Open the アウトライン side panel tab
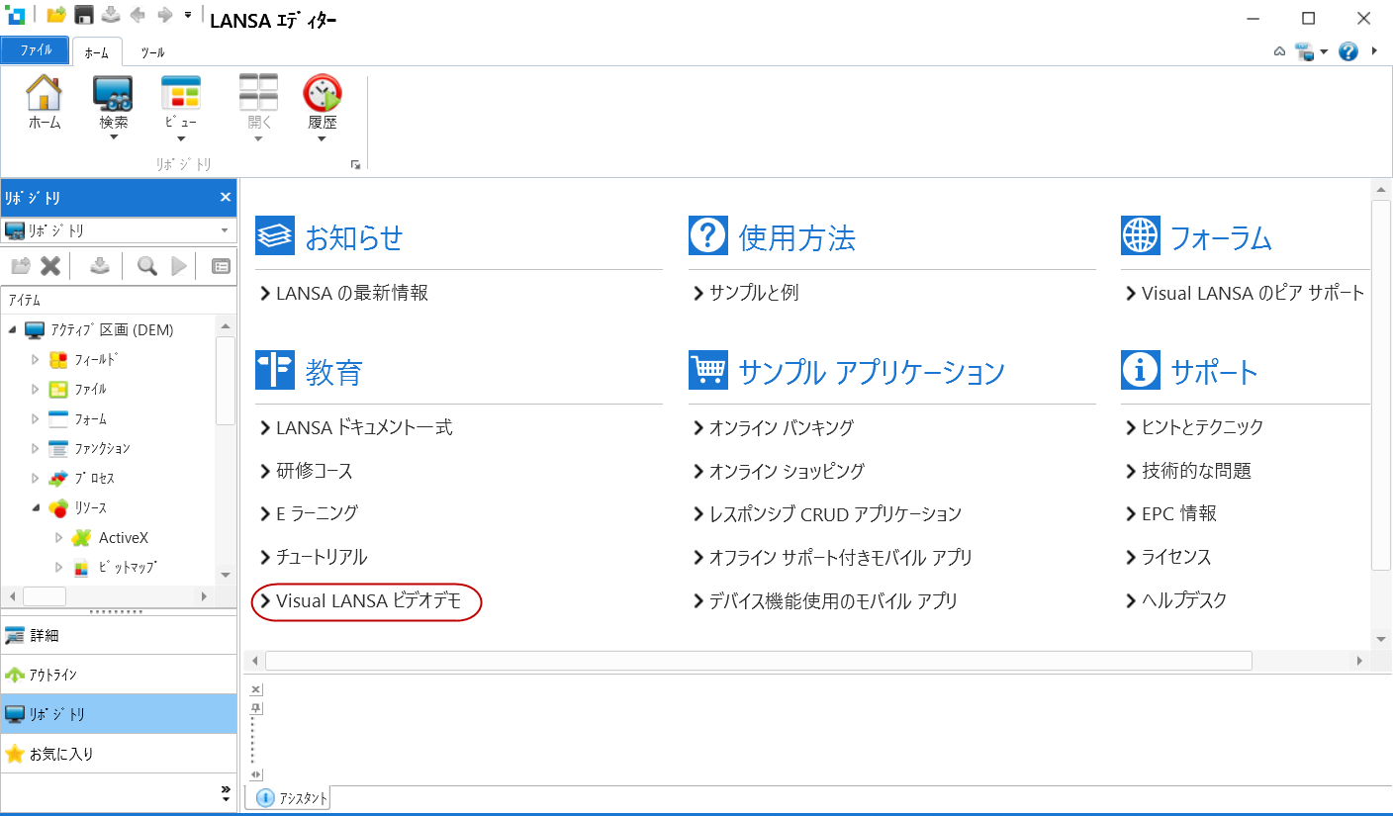The height and width of the screenshot is (816, 1393). [119, 675]
